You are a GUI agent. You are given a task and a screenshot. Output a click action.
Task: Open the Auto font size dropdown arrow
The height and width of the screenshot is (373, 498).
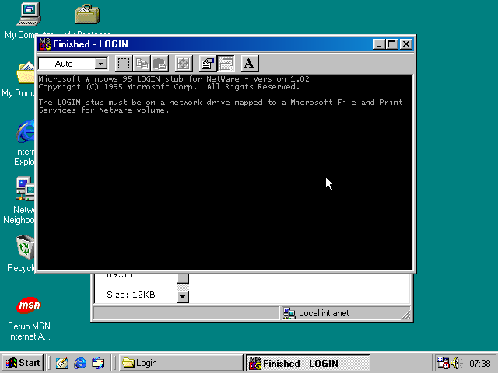tap(100, 64)
